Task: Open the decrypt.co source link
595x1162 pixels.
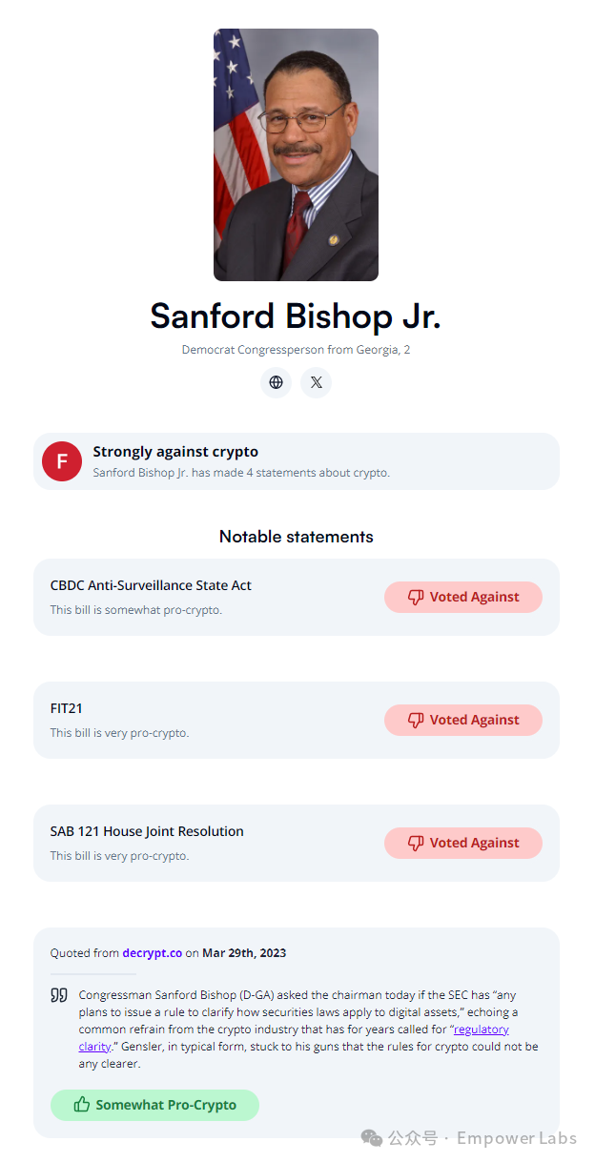Action: tap(152, 952)
